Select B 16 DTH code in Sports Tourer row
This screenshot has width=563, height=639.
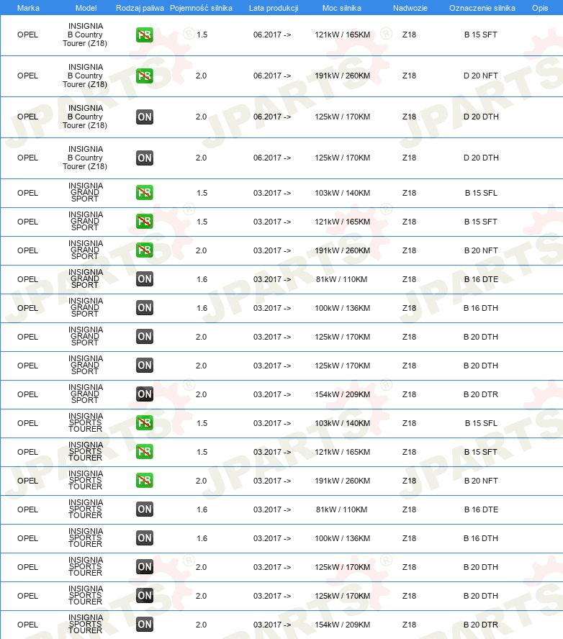point(481,538)
